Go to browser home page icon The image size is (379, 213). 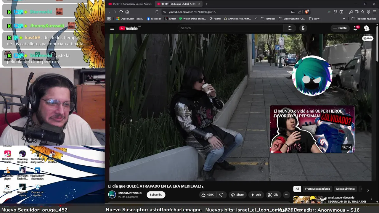pyautogui.click(x=127, y=12)
